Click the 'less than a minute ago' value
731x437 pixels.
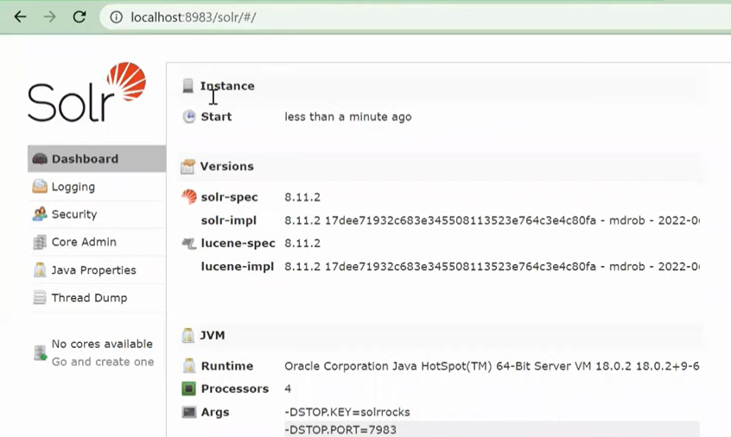348,117
